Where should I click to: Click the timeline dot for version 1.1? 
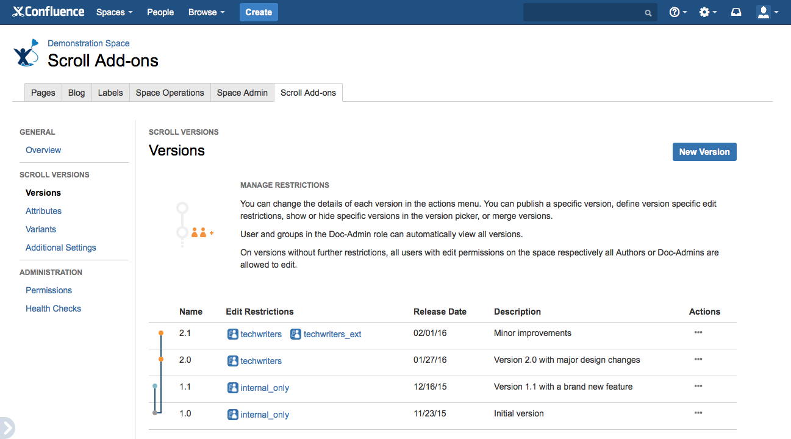click(155, 386)
